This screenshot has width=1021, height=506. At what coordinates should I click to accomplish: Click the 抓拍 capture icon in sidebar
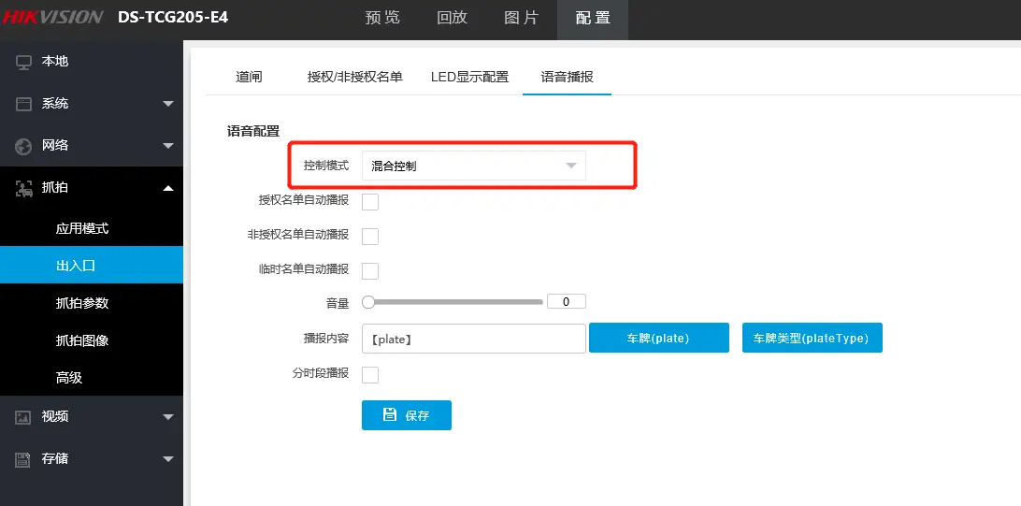click(24, 188)
